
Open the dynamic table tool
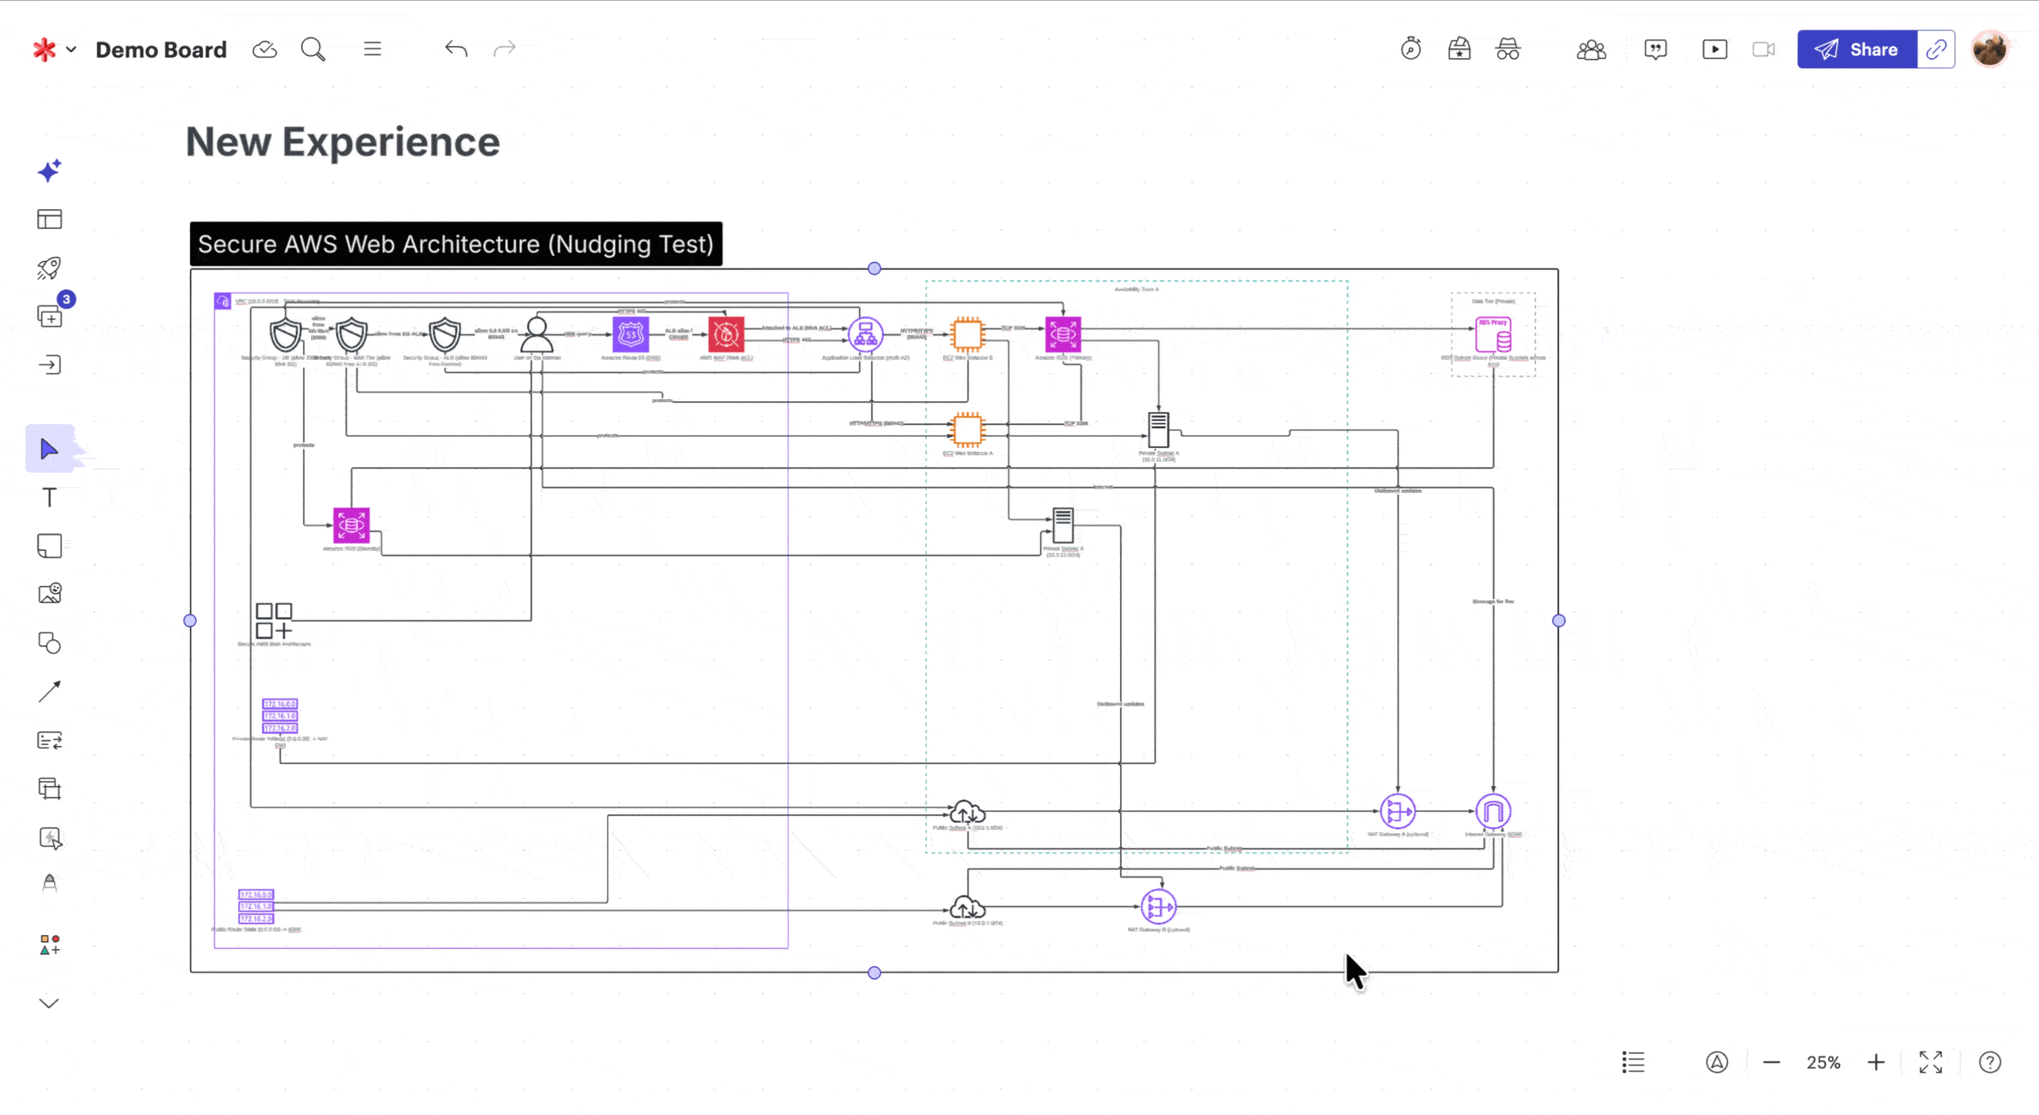click(x=49, y=740)
